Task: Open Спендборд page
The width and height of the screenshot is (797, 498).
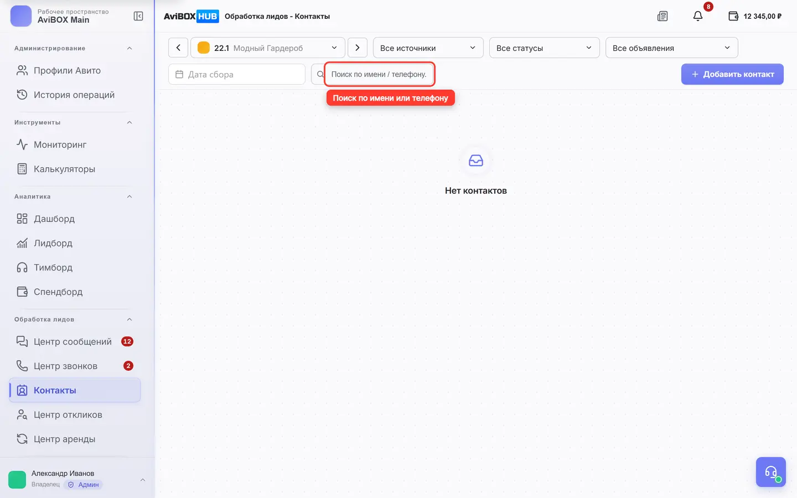Action: (75, 292)
